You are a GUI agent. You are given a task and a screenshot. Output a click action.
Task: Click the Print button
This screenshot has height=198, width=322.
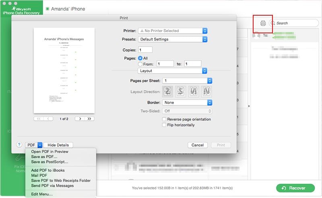click(221, 145)
